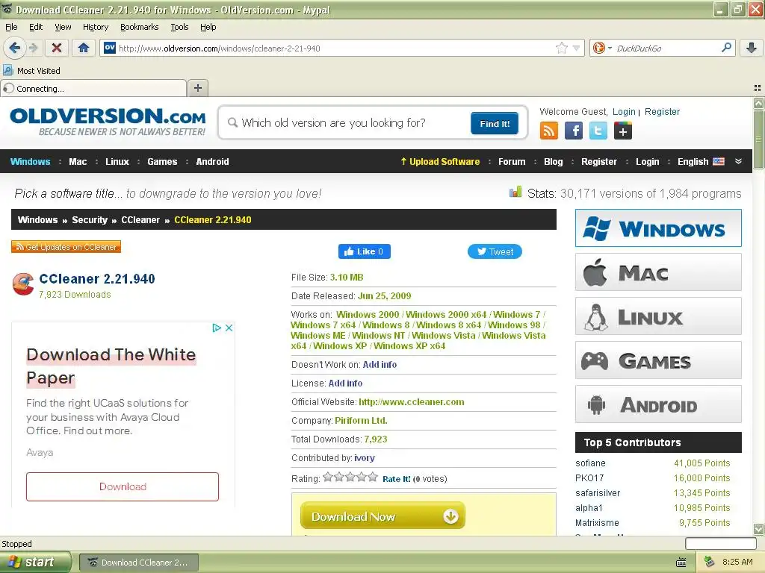The width and height of the screenshot is (765, 573).
Task: Open the Facebook icon in header
Action: point(574,131)
